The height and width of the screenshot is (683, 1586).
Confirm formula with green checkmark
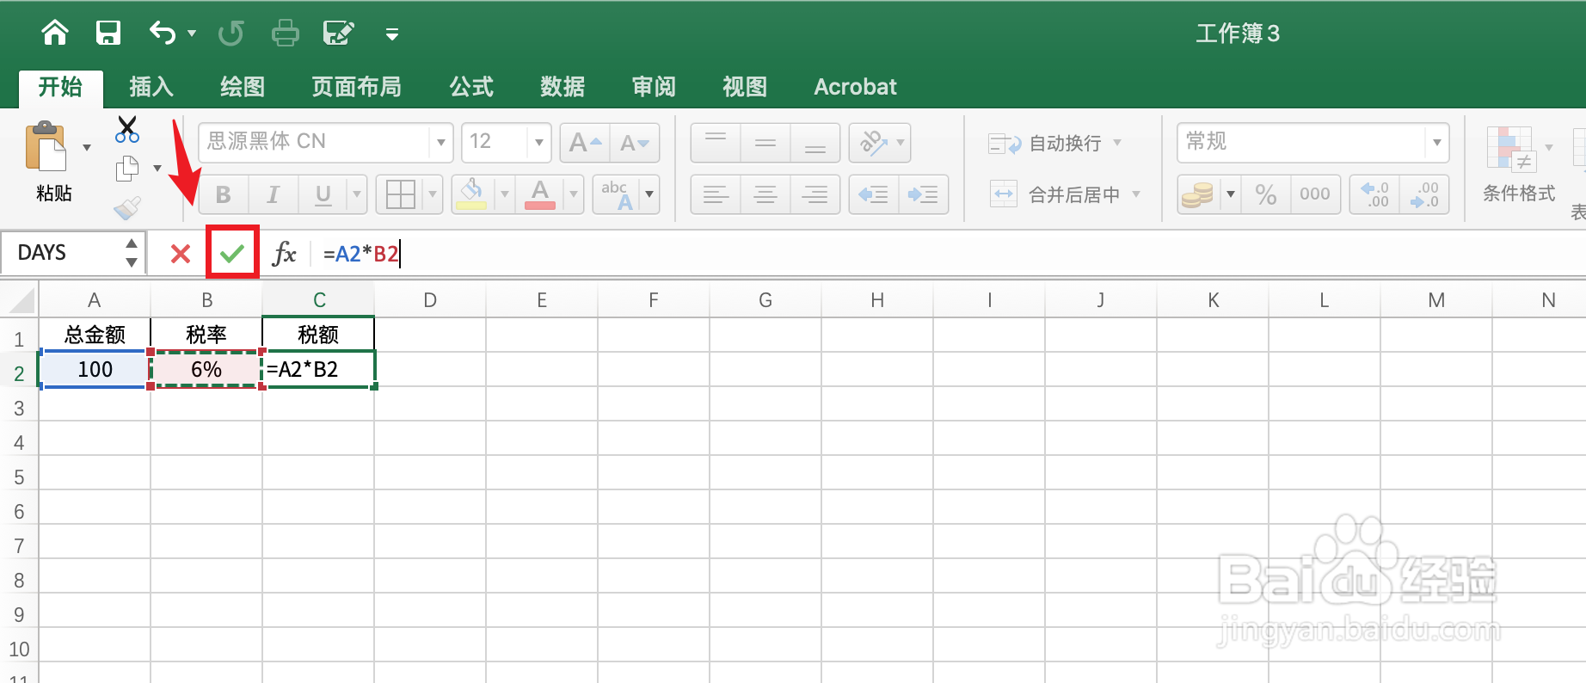pos(232,253)
